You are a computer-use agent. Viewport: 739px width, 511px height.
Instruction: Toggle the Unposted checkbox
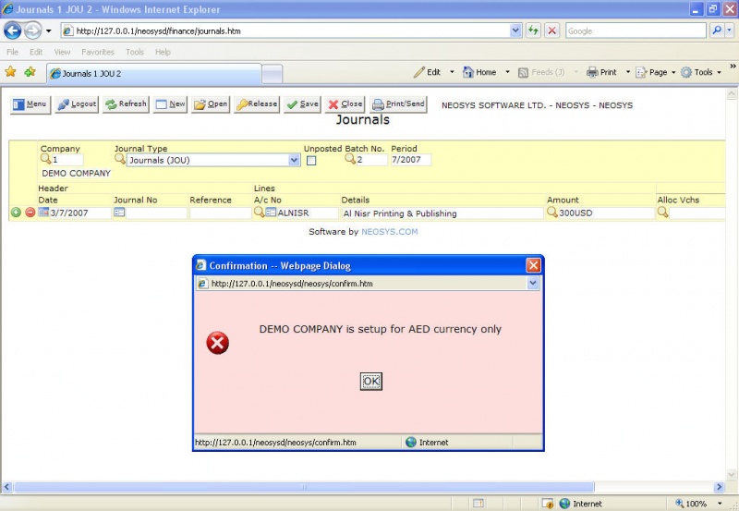point(311,161)
